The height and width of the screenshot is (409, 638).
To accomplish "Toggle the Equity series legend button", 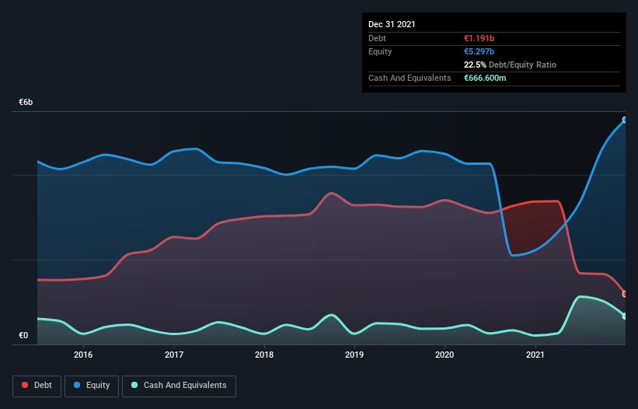I will [92, 386].
